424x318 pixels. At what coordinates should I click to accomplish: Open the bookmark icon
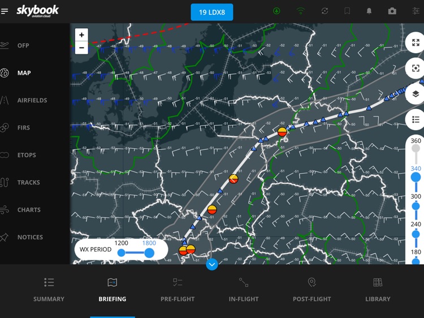tap(347, 11)
